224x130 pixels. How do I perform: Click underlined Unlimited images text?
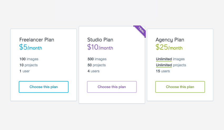pyautogui.click(x=164, y=59)
